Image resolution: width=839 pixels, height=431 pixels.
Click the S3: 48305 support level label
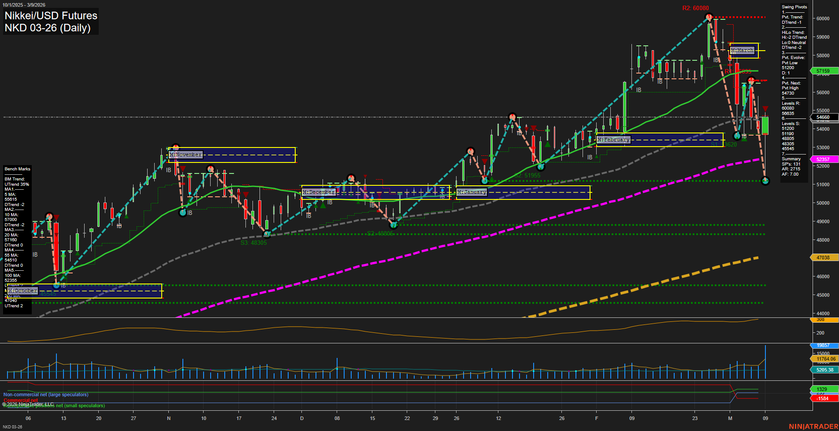(x=253, y=242)
